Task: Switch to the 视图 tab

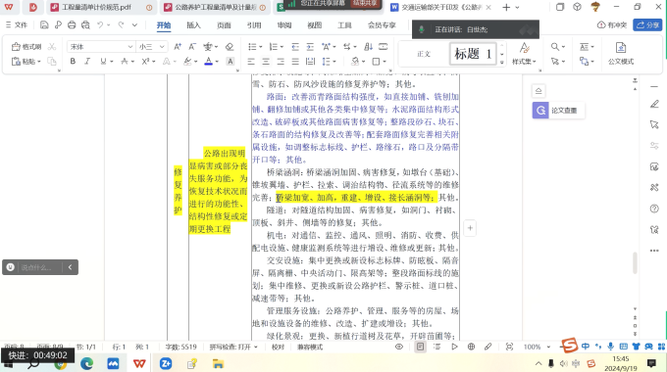Action: pos(314,25)
